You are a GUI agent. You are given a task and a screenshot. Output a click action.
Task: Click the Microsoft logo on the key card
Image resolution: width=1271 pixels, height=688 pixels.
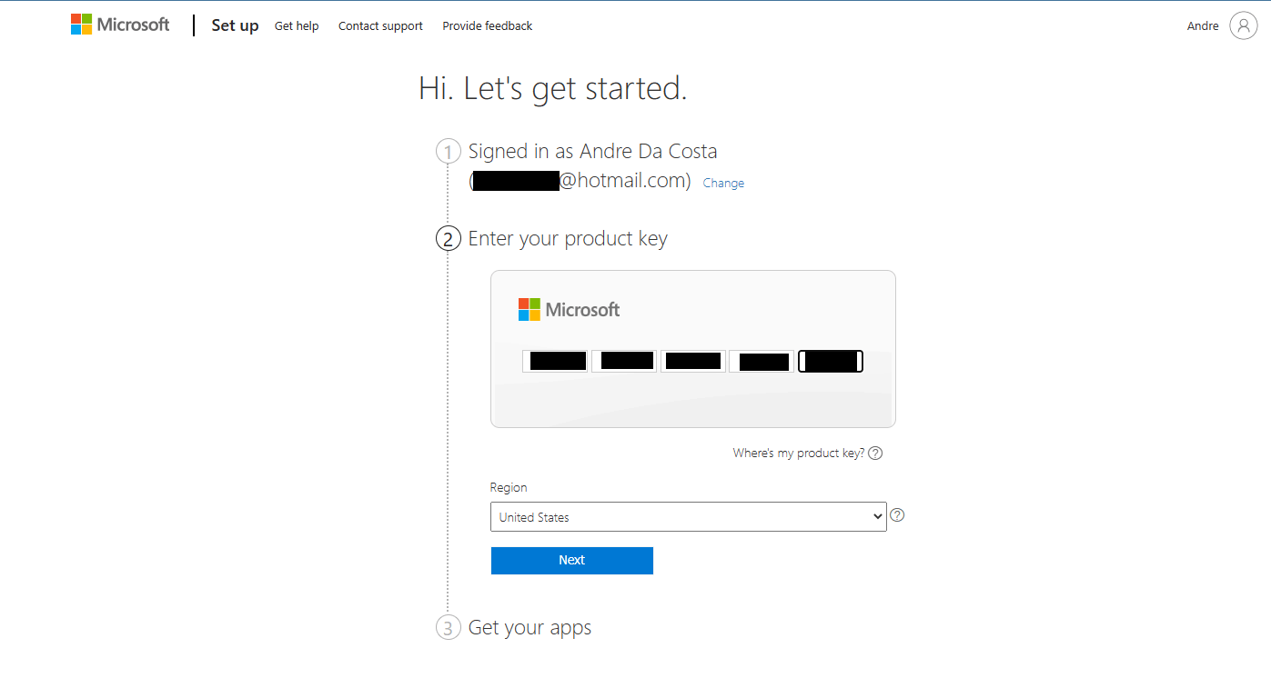click(569, 309)
